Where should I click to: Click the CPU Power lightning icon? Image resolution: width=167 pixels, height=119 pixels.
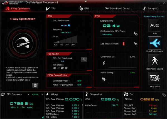(x=104, y=63)
